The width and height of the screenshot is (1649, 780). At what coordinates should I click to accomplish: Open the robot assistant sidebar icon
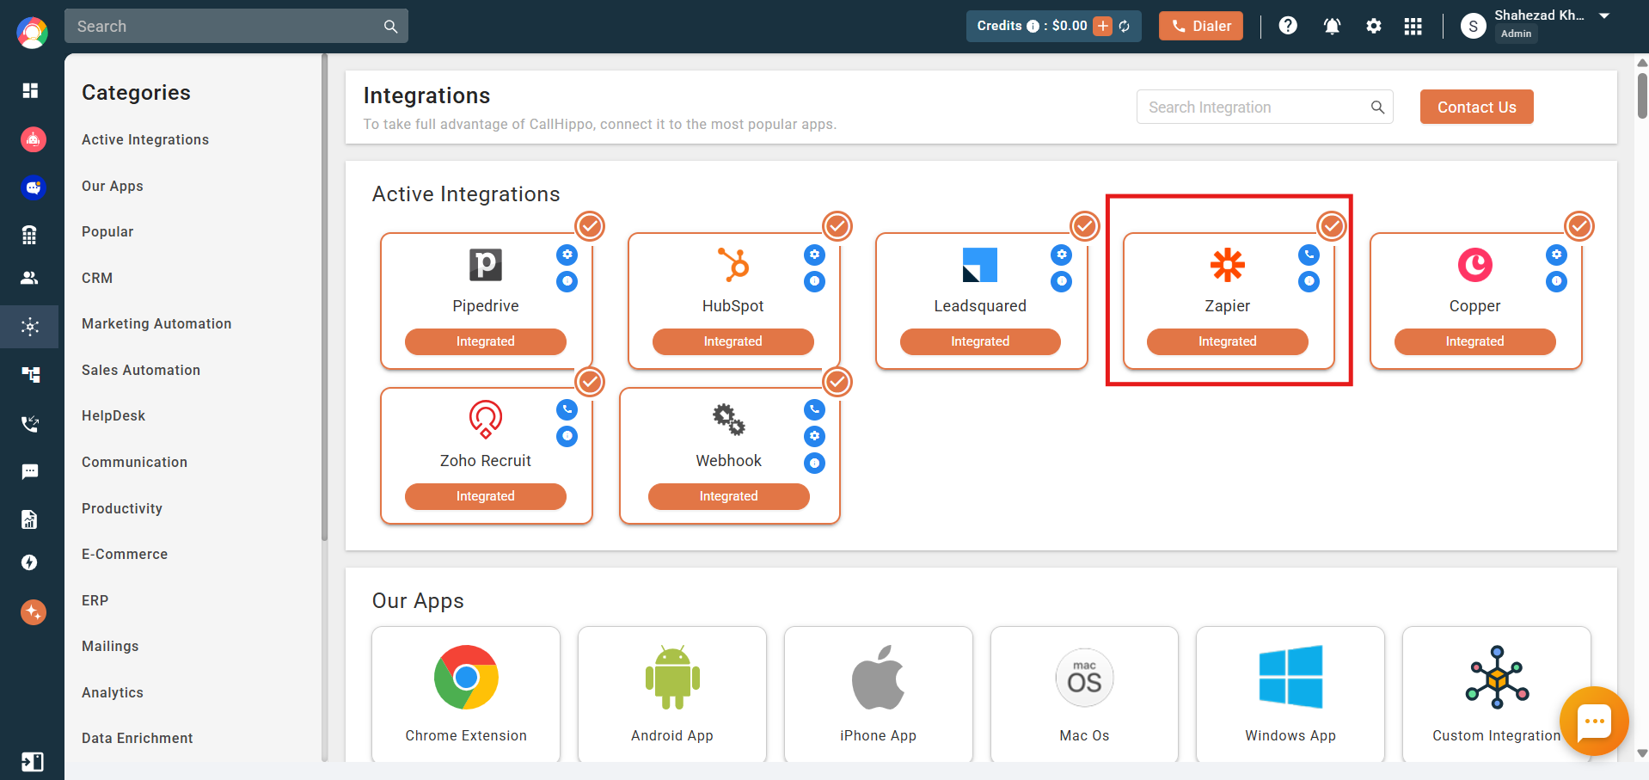[x=33, y=138]
